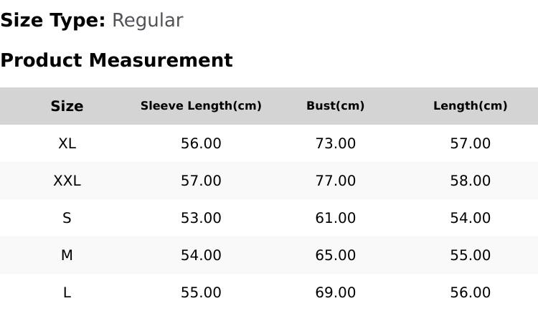Click the Bust(cm) column header
Viewport: 538px width, 311px height.
click(x=336, y=105)
